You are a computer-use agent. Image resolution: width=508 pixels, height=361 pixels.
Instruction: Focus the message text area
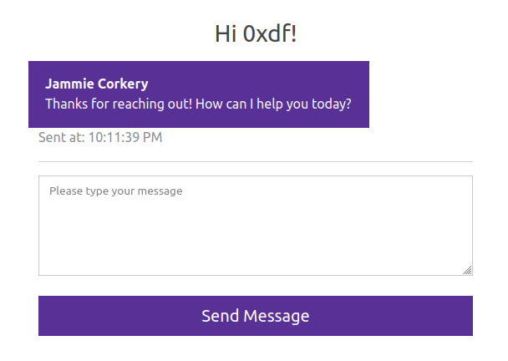(x=255, y=225)
